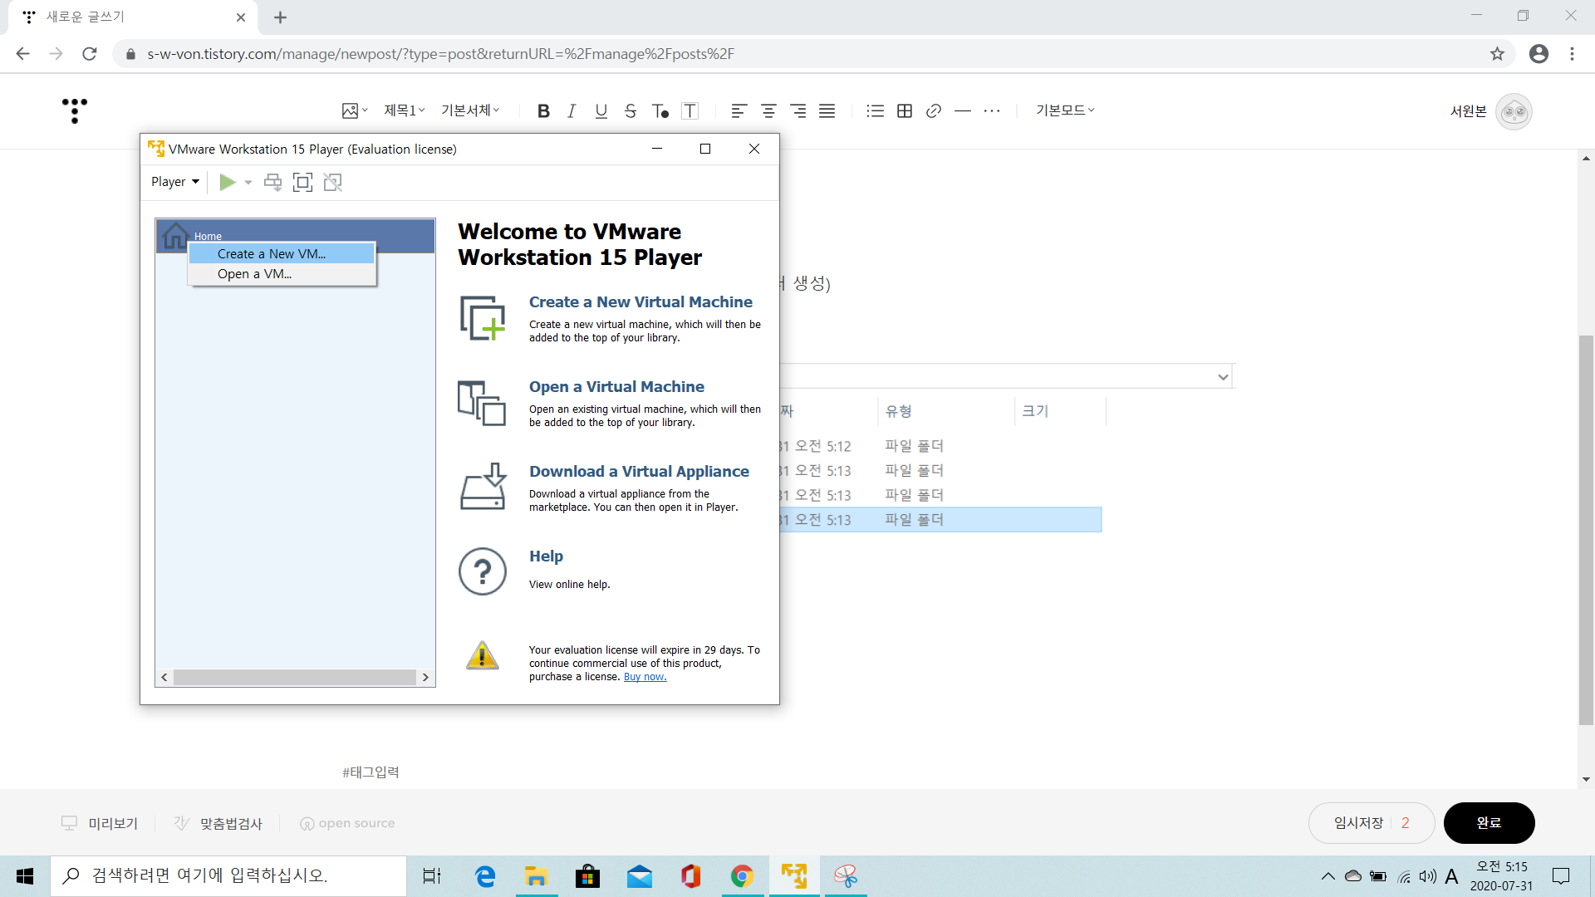
Task: Click the Buy now. license link
Action: click(x=645, y=677)
